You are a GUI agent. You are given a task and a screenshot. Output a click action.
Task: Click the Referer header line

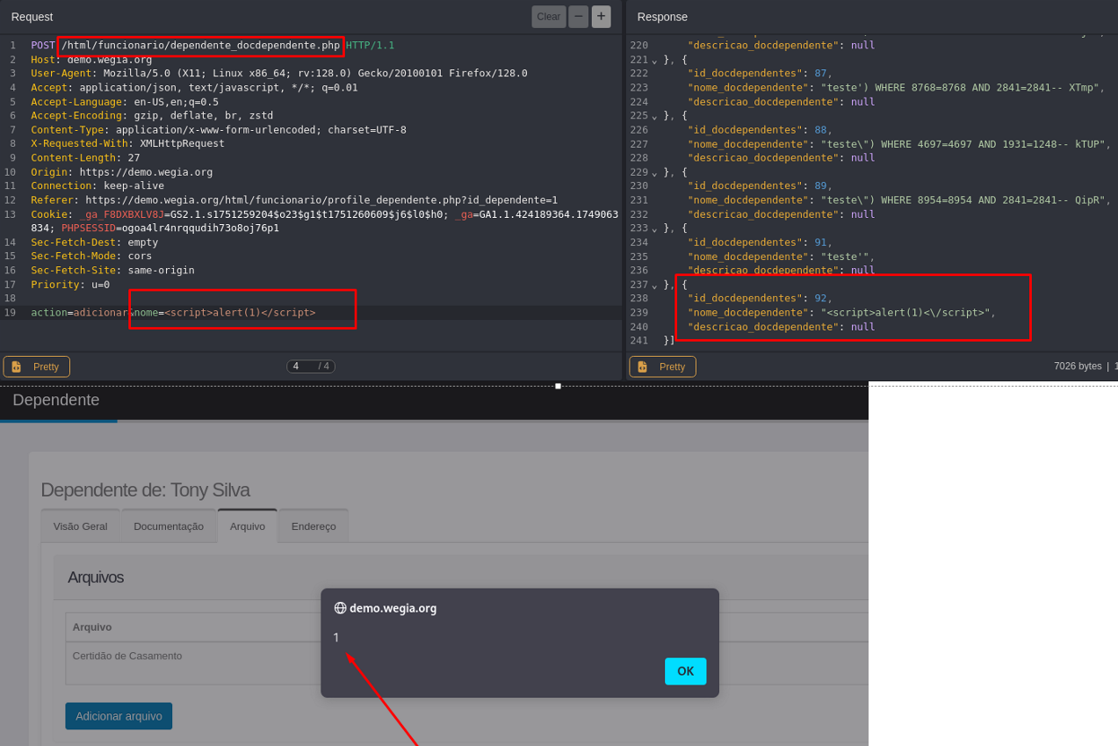click(294, 199)
